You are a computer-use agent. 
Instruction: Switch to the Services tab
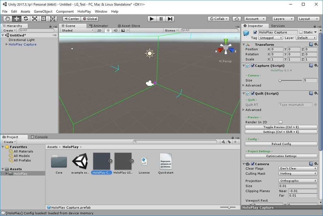coord(278,26)
